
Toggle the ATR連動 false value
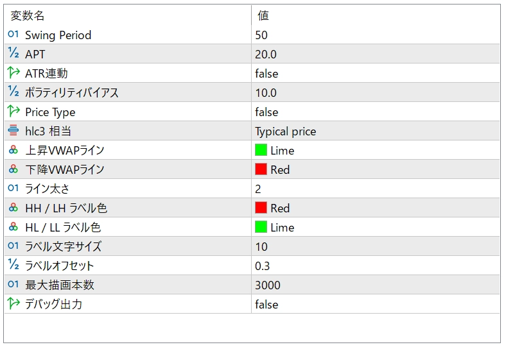click(266, 74)
